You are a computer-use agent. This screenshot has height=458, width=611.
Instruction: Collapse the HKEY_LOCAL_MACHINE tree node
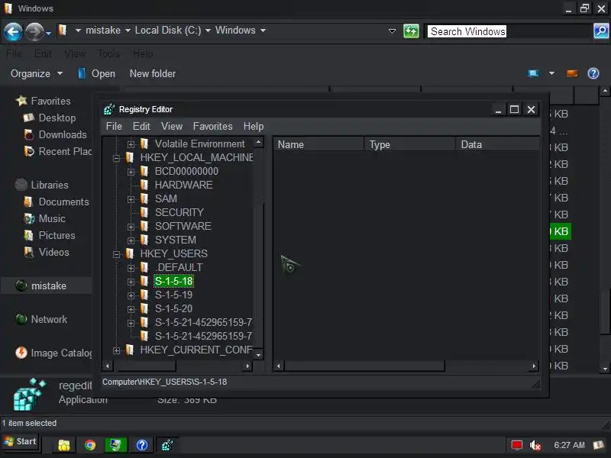pos(116,158)
